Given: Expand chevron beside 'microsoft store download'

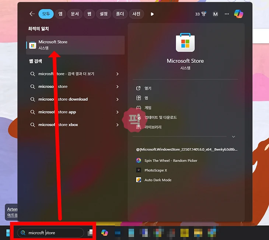Looking at the screenshot, I should click(x=118, y=99).
